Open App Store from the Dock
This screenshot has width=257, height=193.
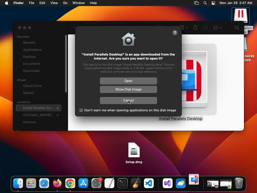click(x=83, y=183)
